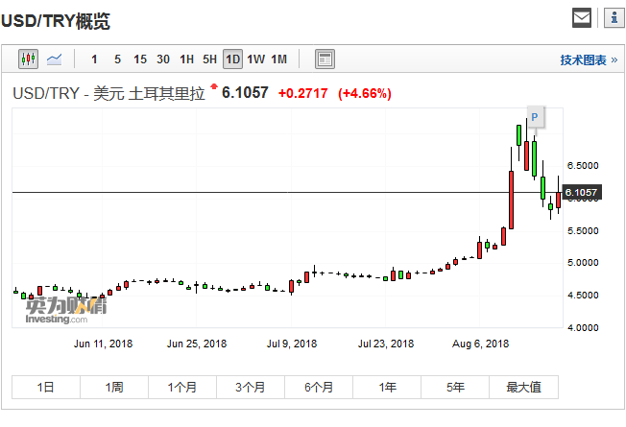This screenshot has height=427, width=626.
Task: Select the 1-minute interval
Action: [94, 59]
